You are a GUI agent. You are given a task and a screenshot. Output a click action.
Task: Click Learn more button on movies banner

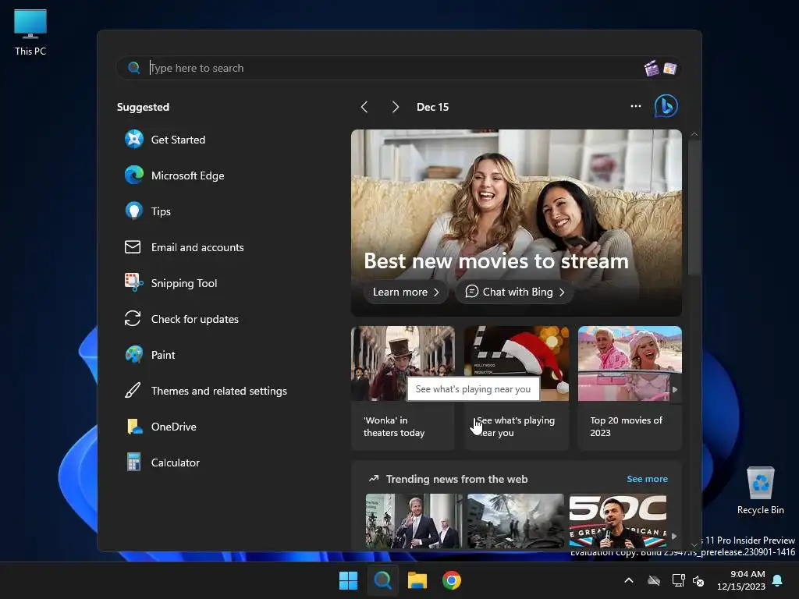[x=406, y=292]
